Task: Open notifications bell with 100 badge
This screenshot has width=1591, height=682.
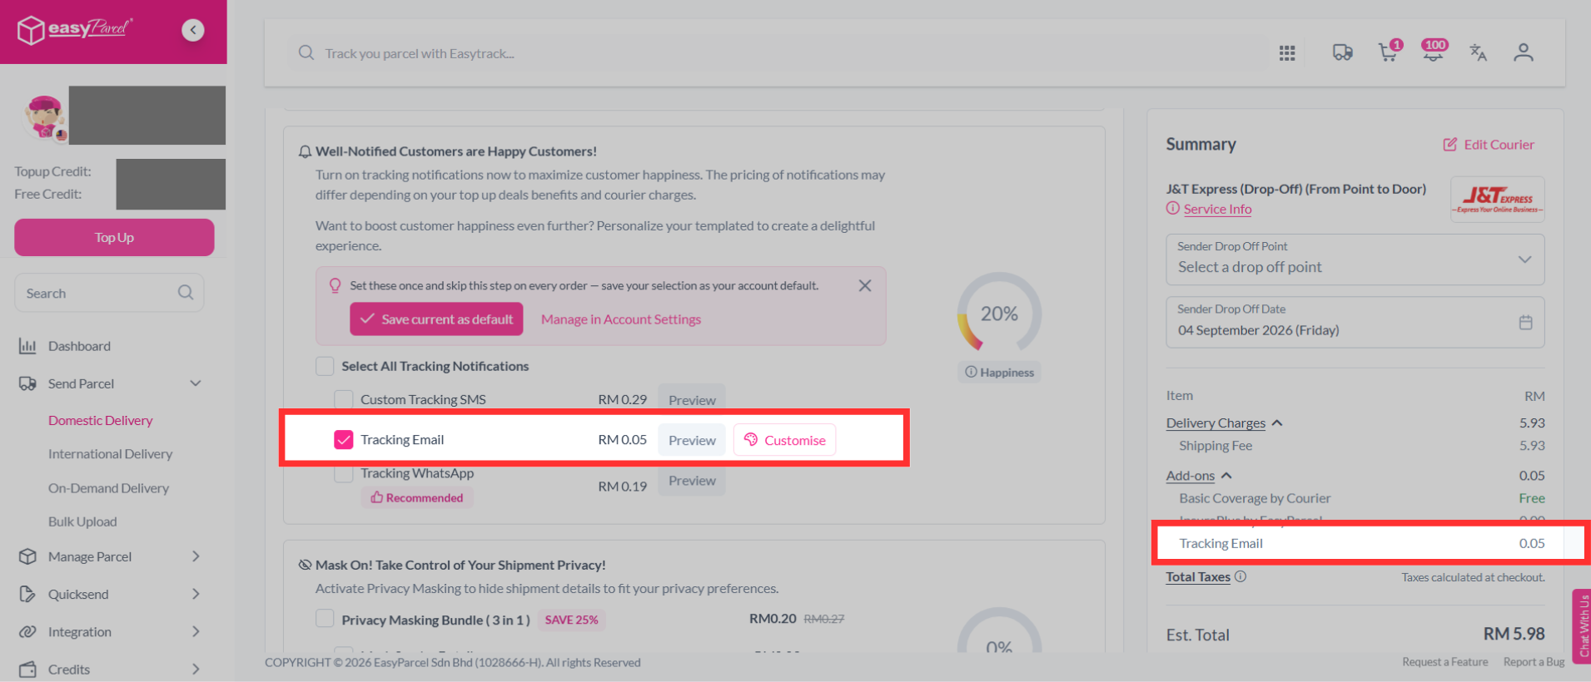Action: (x=1433, y=52)
